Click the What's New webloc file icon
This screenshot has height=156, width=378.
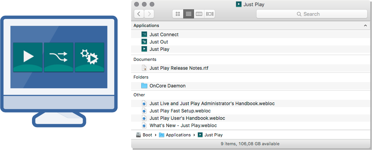coord(144,126)
